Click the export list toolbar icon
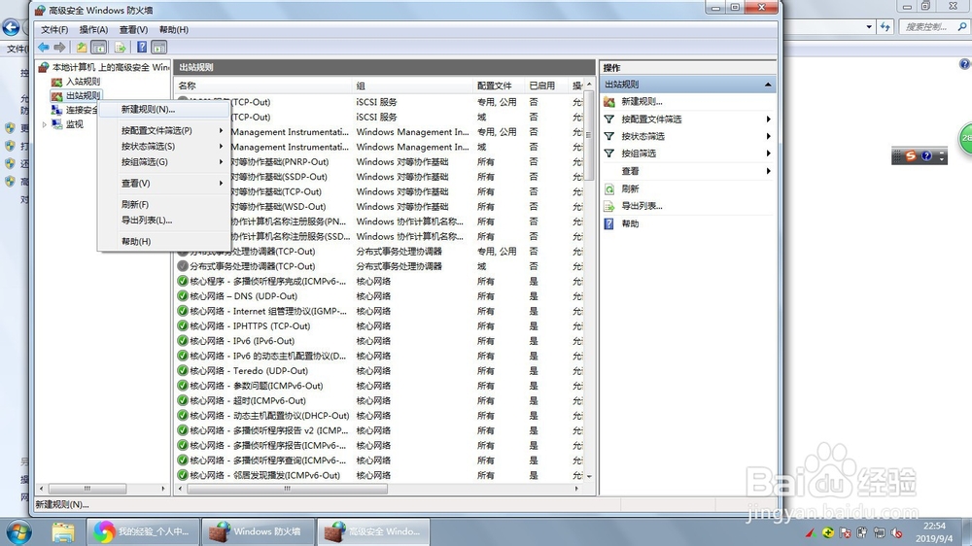The width and height of the screenshot is (972, 546). tap(121, 47)
